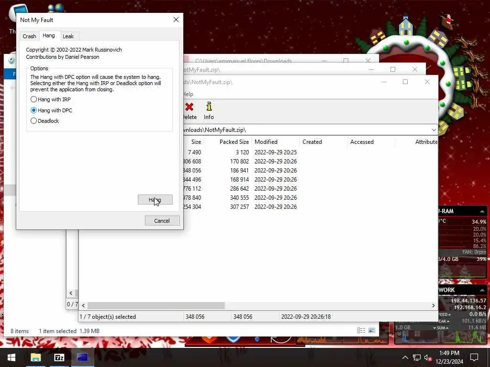
Task: Open the notification center icon
Action: [474, 357]
